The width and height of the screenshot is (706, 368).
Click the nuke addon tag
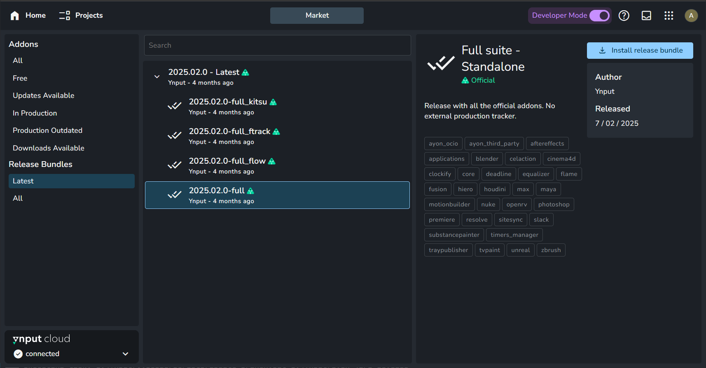pos(488,204)
